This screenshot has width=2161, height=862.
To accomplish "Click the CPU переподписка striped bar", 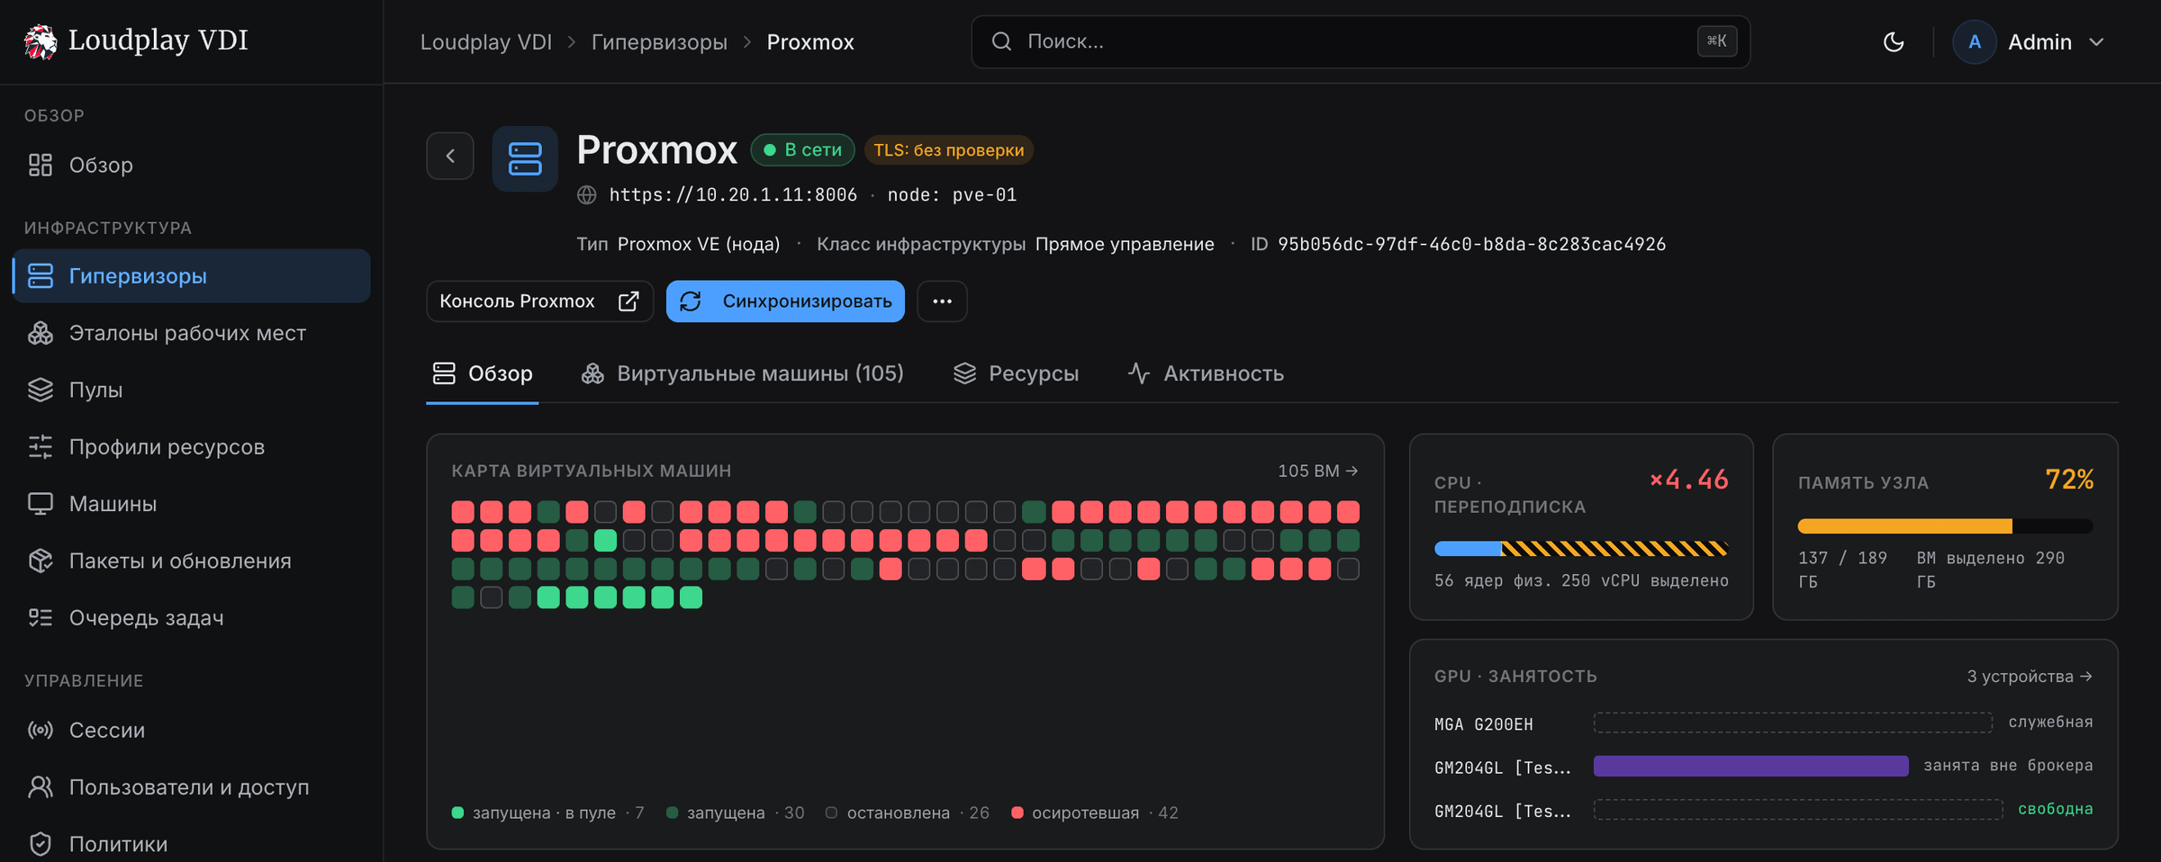I will (x=1581, y=548).
